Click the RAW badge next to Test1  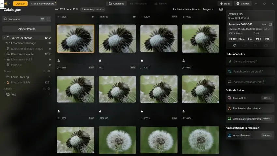(133, 67)
